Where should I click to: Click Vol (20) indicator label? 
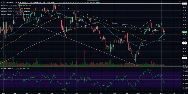click(4, 6)
